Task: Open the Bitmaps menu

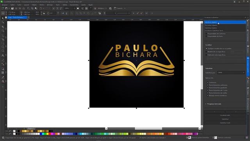Action: click(50, 5)
